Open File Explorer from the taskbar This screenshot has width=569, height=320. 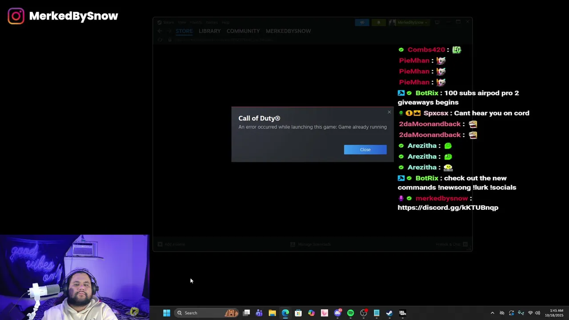(x=272, y=313)
